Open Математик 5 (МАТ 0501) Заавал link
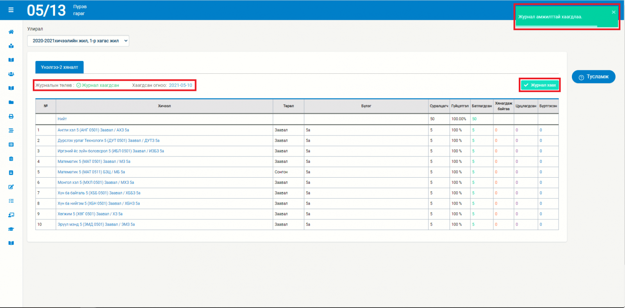The width and height of the screenshot is (625, 308). [94, 162]
